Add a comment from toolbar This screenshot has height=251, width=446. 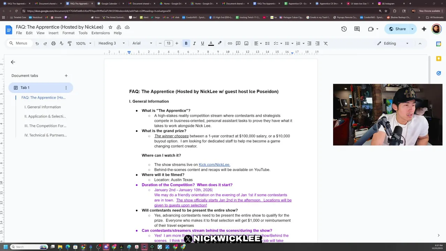[238, 43]
